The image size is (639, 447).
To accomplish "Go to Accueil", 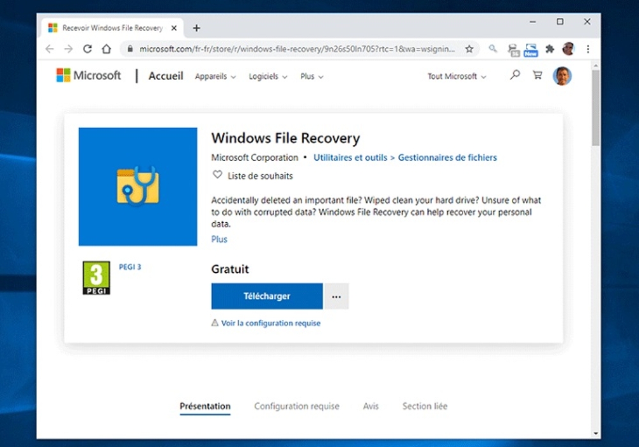I will 166,76.
